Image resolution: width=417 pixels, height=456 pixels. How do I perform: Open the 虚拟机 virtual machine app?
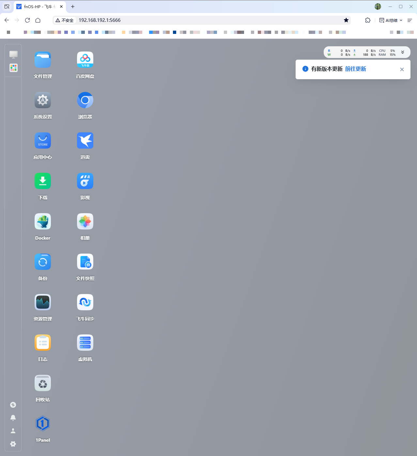[85, 343]
